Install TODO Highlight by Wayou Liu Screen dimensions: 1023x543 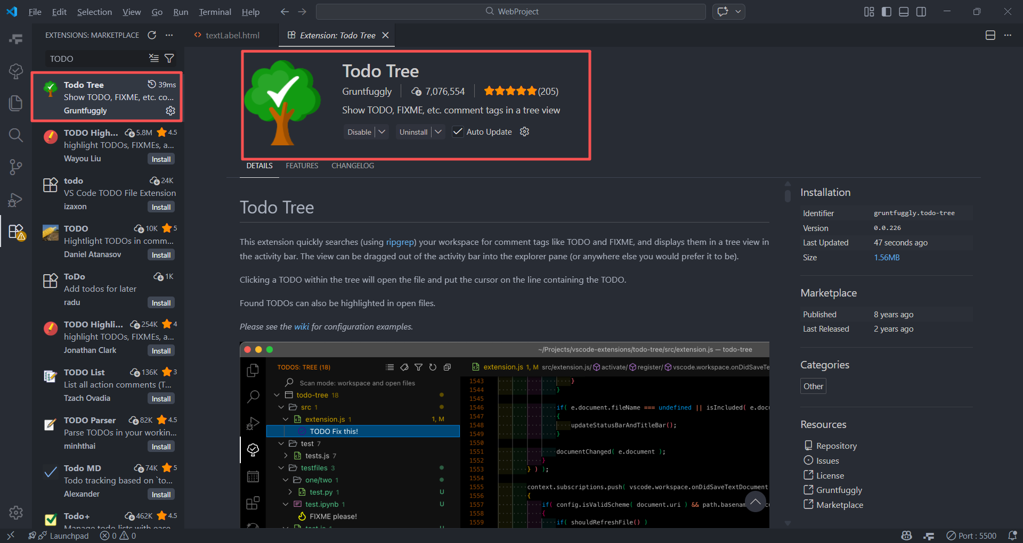point(161,159)
